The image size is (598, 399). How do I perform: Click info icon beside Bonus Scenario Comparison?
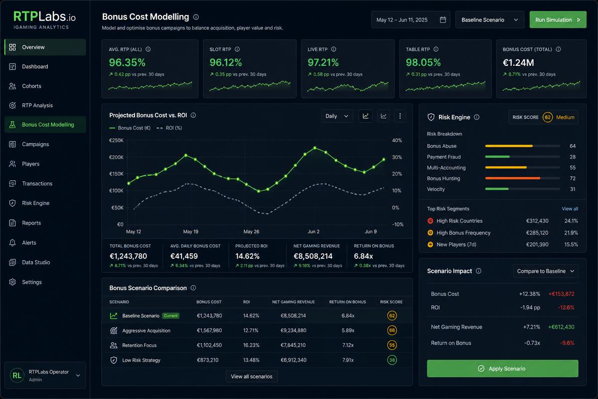point(193,288)
